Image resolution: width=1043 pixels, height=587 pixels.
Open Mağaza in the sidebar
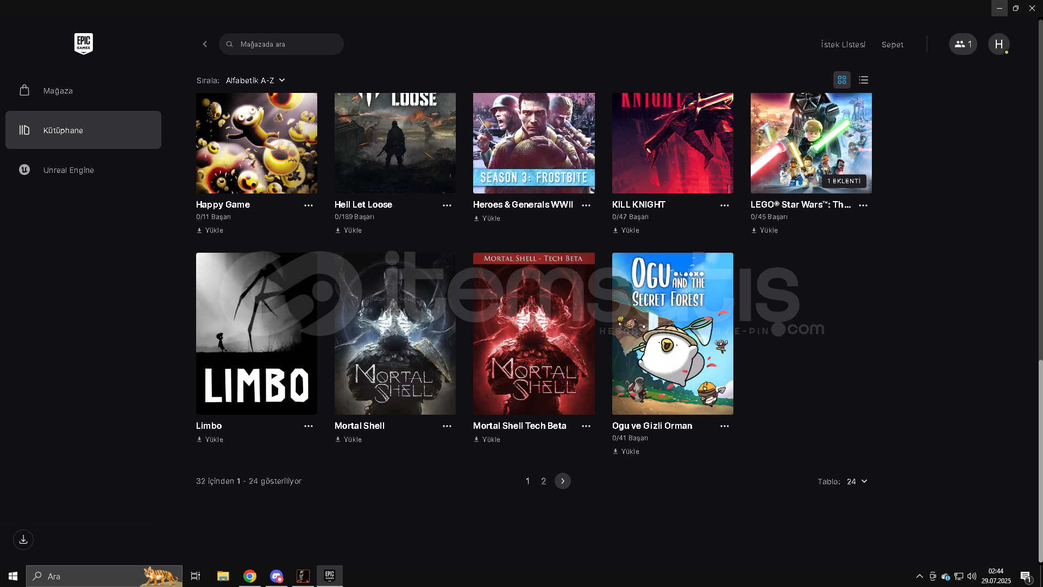pos(83,91)
